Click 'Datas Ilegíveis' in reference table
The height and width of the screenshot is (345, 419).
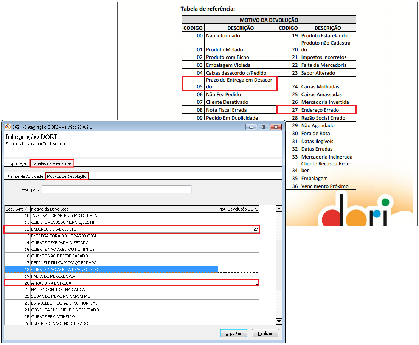pyautogui.click(x=317, y=142)
